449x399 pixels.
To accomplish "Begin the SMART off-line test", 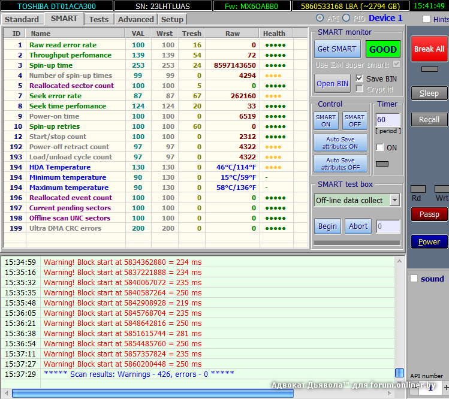I will point(327,226).
